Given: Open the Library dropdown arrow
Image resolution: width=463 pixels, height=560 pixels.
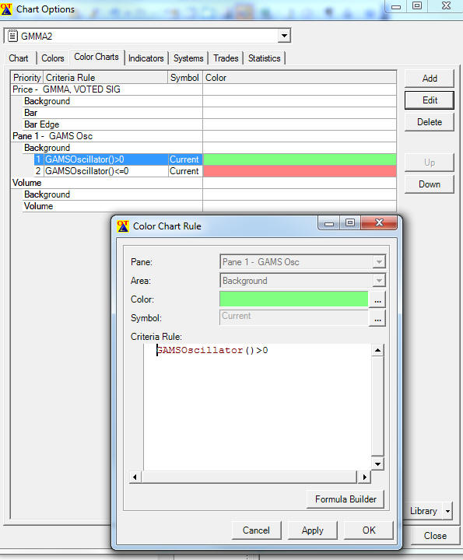Looking at the screenshot, I should (447, 511).
